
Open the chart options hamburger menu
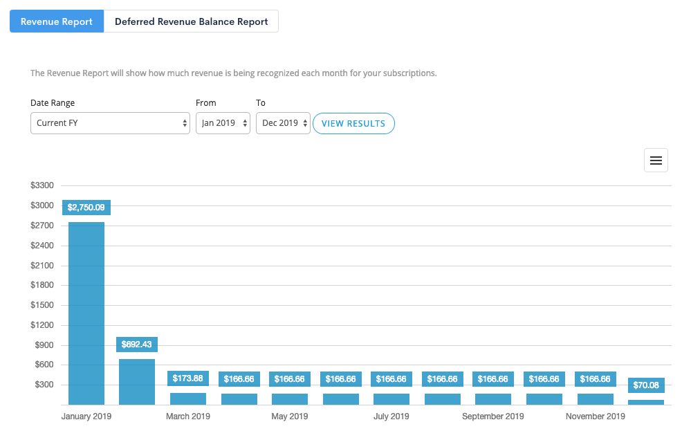tap(655, 160)
